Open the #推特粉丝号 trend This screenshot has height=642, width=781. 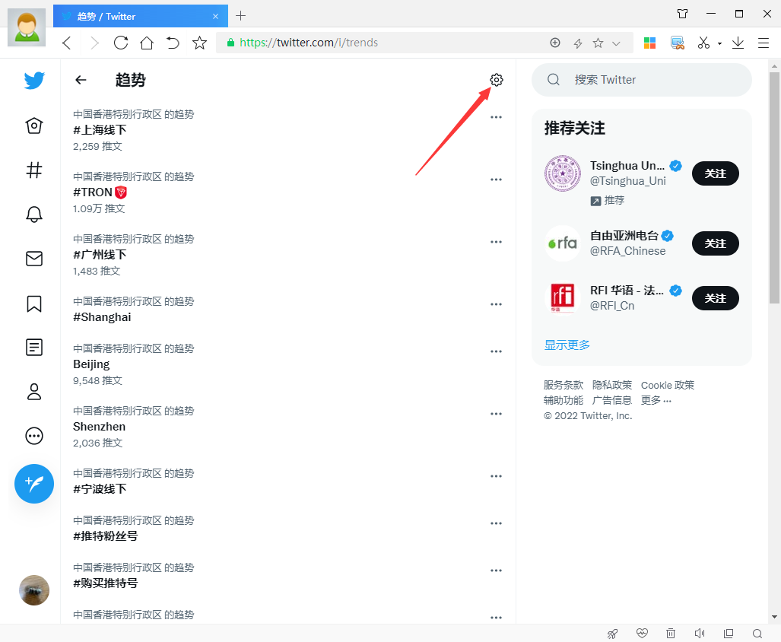point(105,536)
